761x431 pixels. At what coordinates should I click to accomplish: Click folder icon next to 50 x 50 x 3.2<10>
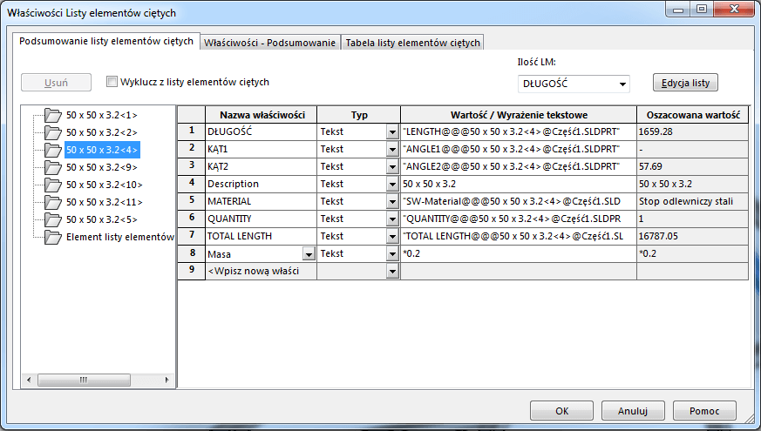[x=53, y=184]
